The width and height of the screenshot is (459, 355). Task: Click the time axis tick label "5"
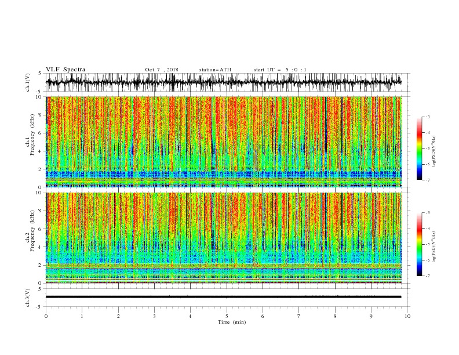pyautogui.click(x=227, y=316)
